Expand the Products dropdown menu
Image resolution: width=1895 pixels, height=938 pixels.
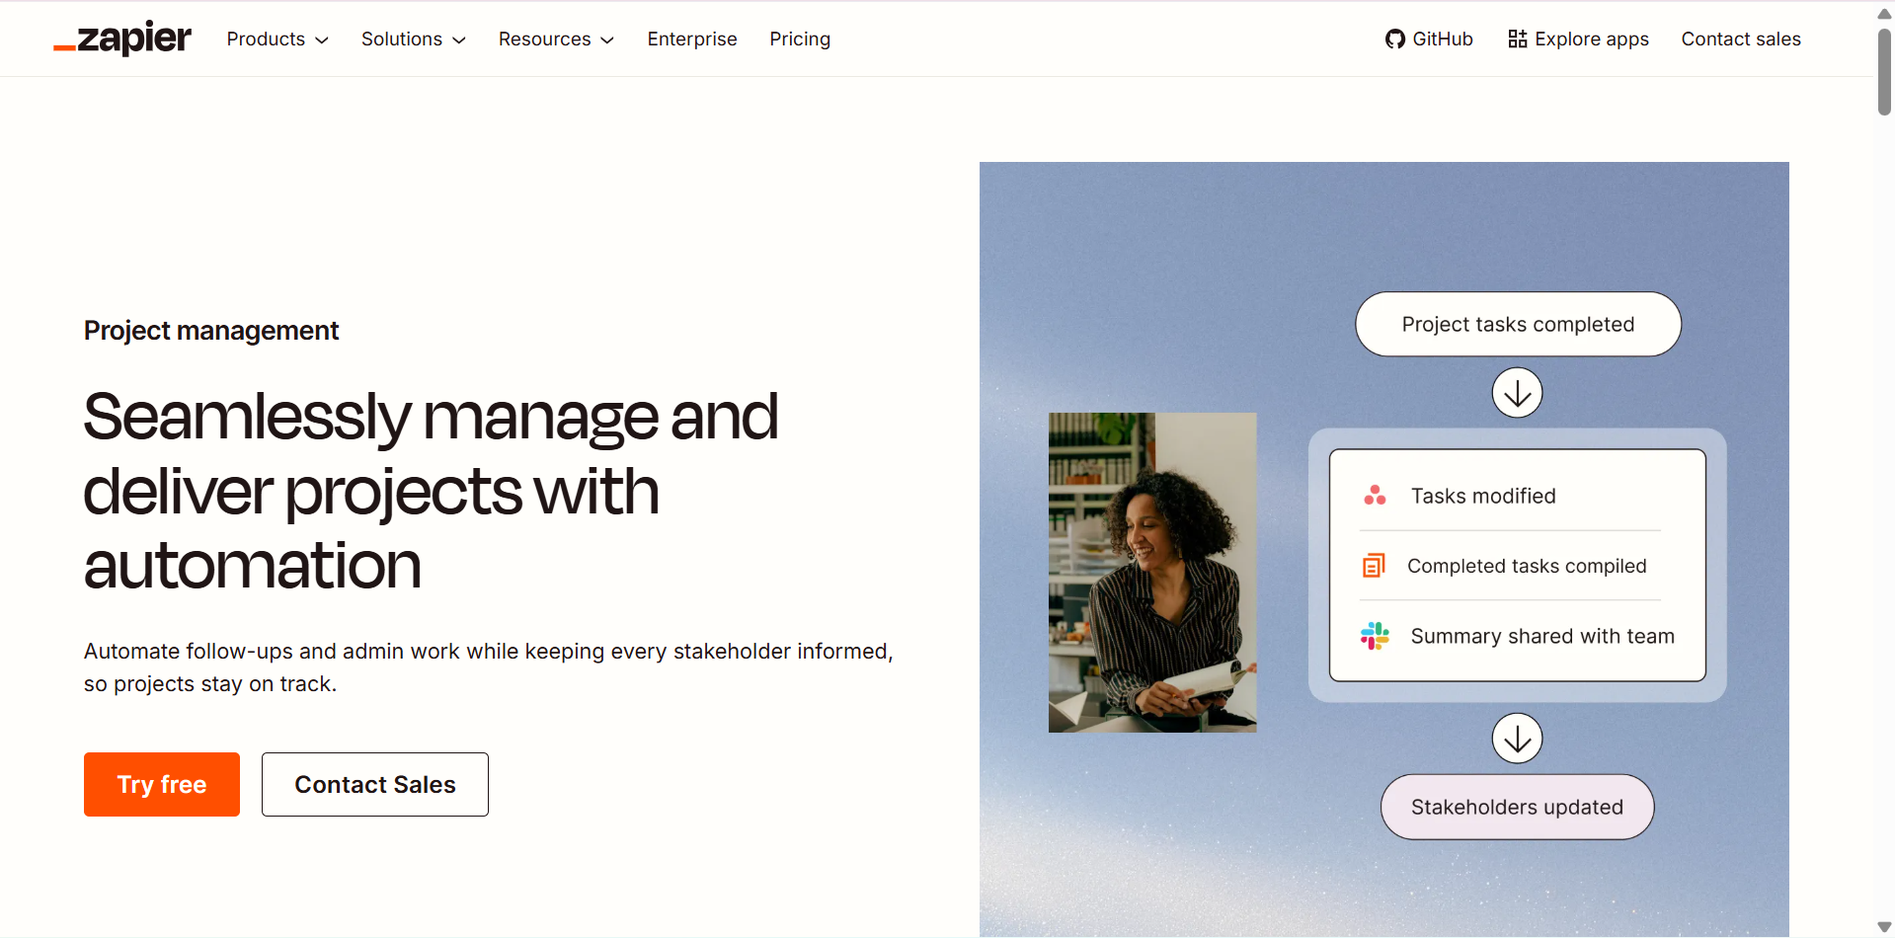coord(277,39)
